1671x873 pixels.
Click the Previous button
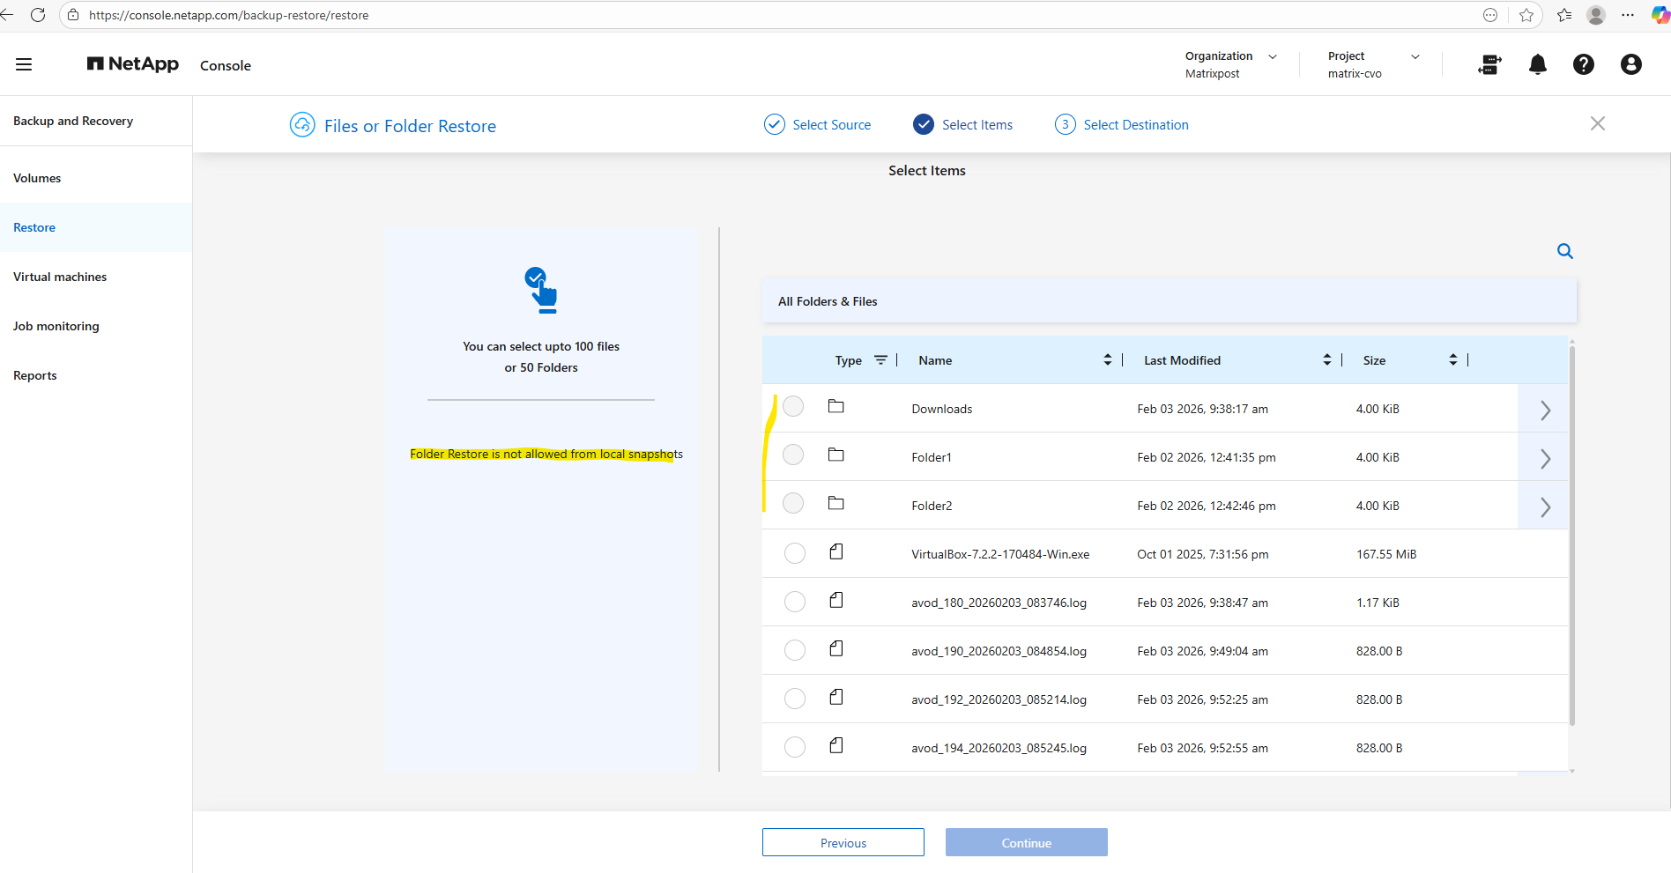(843, 842)
